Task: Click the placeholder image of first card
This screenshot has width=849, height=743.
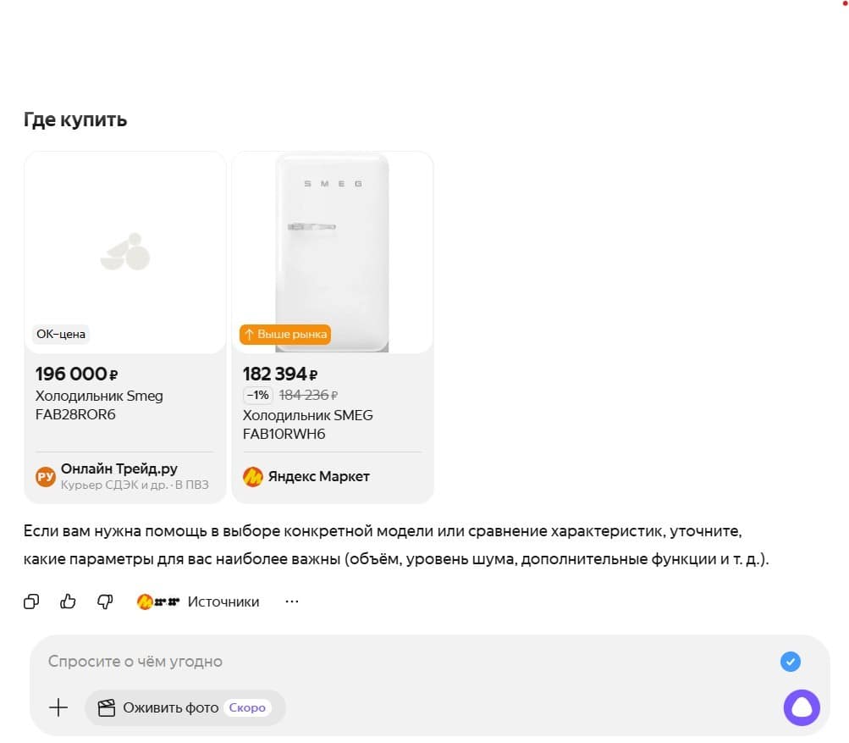Action: tap(125, 251)
